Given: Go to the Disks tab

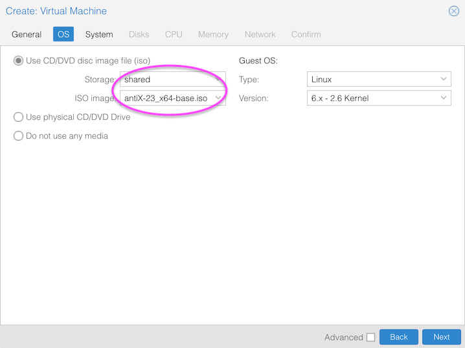Looking at the screenshot, I should coord(139,34).
